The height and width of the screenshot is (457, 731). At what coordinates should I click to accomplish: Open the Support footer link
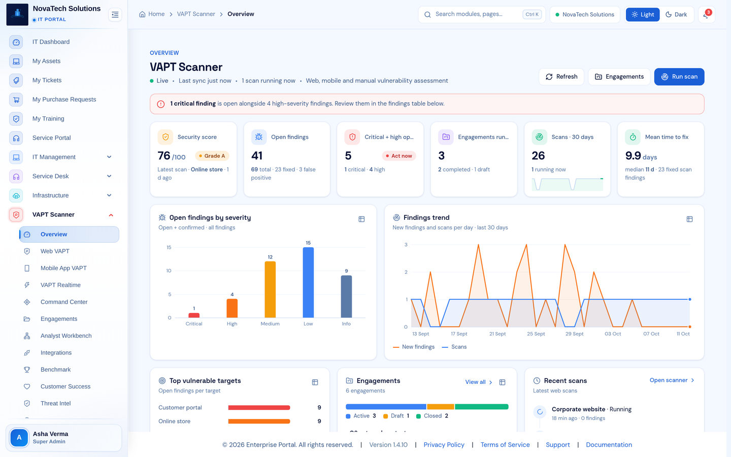pyautogui.click(x=558, y=445)
